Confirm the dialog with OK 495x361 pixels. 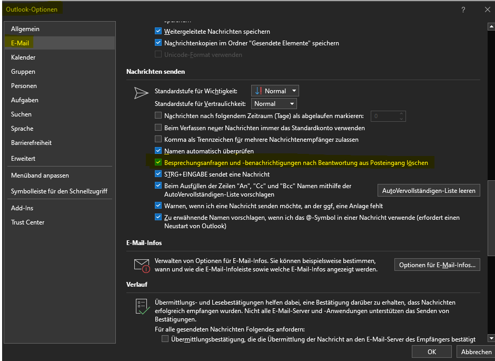point(432,352)
